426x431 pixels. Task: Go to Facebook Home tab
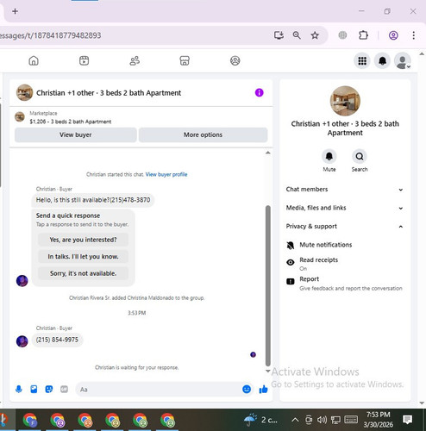34,60
